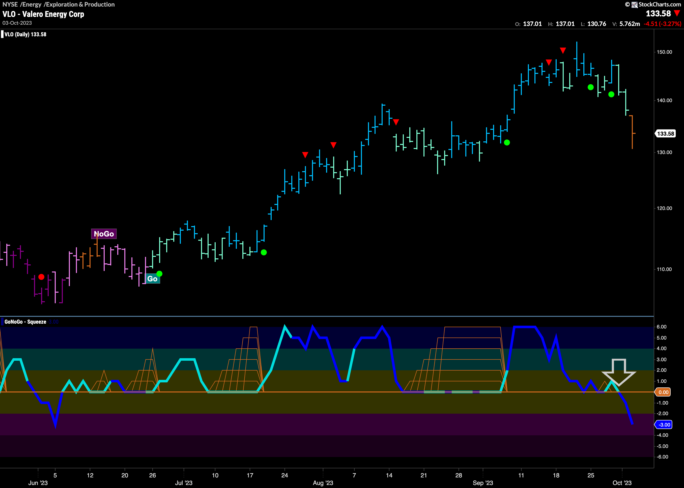Image resolution: width=684 pixels, height=488 pixels.
Task: Click the 150.00 price axis label
Action: [x=664, y=52]
